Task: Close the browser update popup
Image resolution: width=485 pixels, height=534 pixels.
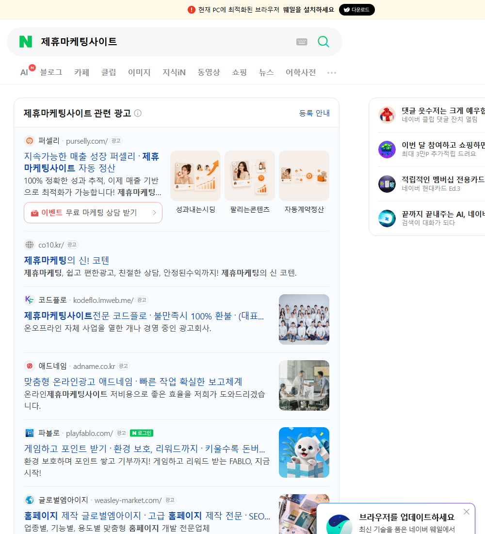Action: coord(466,512)
